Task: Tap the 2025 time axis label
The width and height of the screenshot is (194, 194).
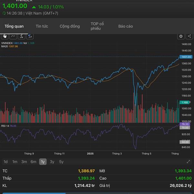Action: click(90, 154)
